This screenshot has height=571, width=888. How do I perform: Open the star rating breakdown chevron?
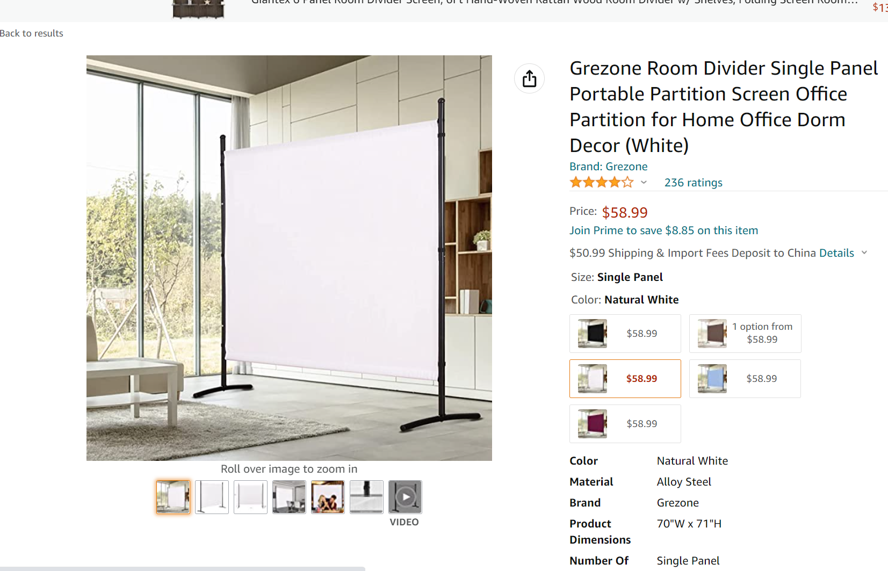[644, 183]
